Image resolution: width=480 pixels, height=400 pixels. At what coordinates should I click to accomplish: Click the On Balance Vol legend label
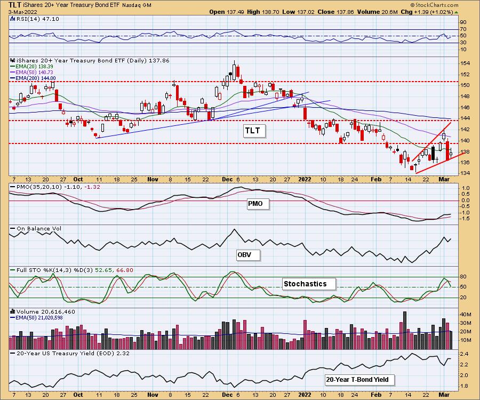click(39, 229)
